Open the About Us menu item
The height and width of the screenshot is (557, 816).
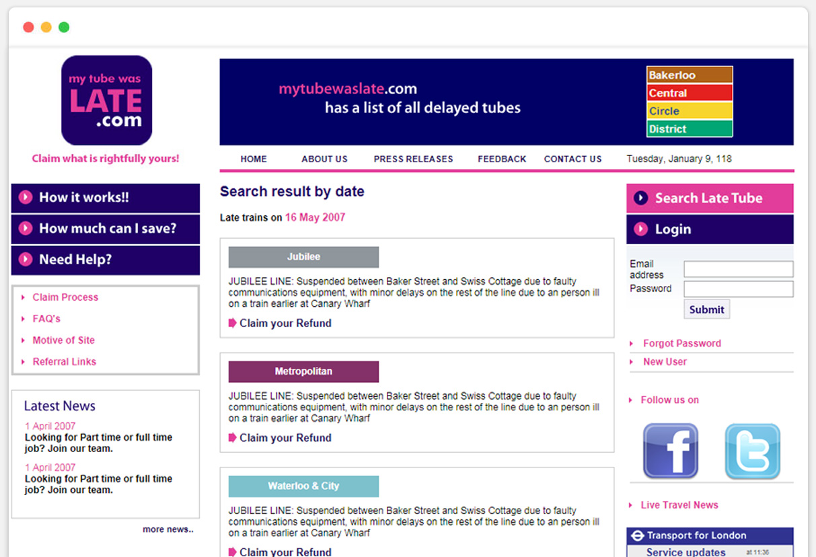point(324,159)
